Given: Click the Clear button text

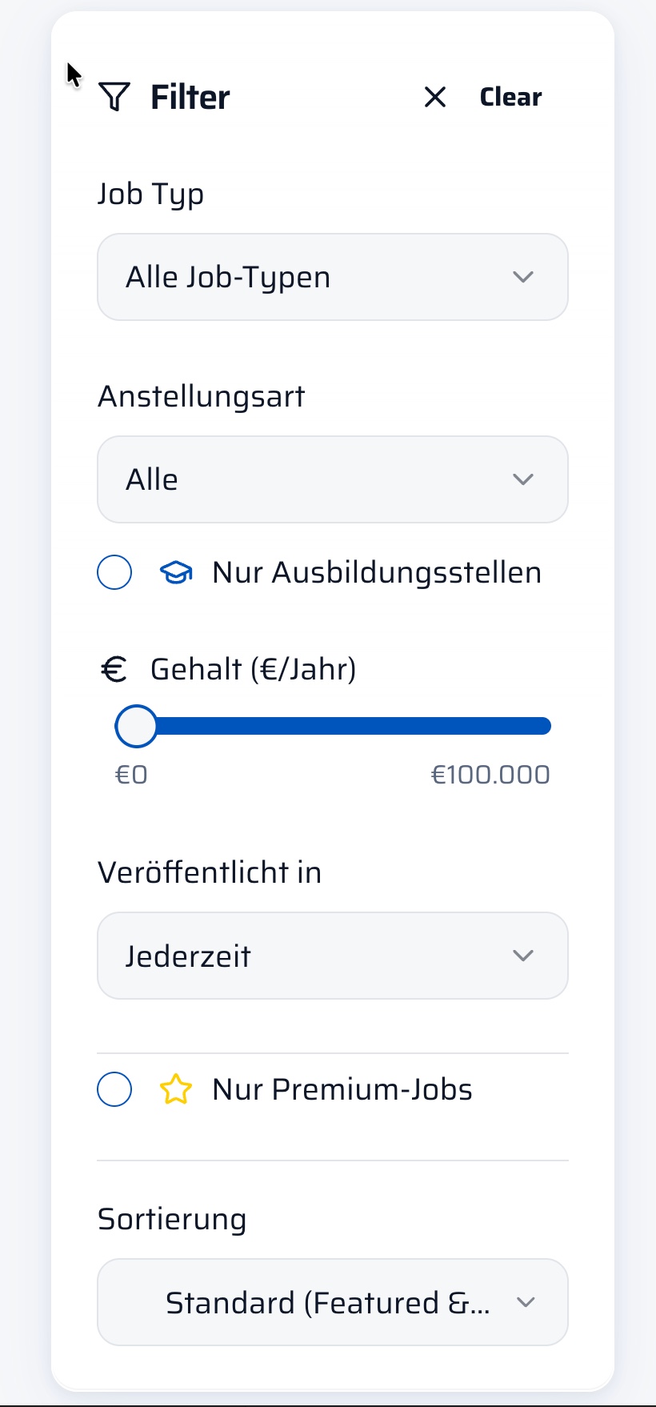Looking at the screenshot, I should coord(510,97).
